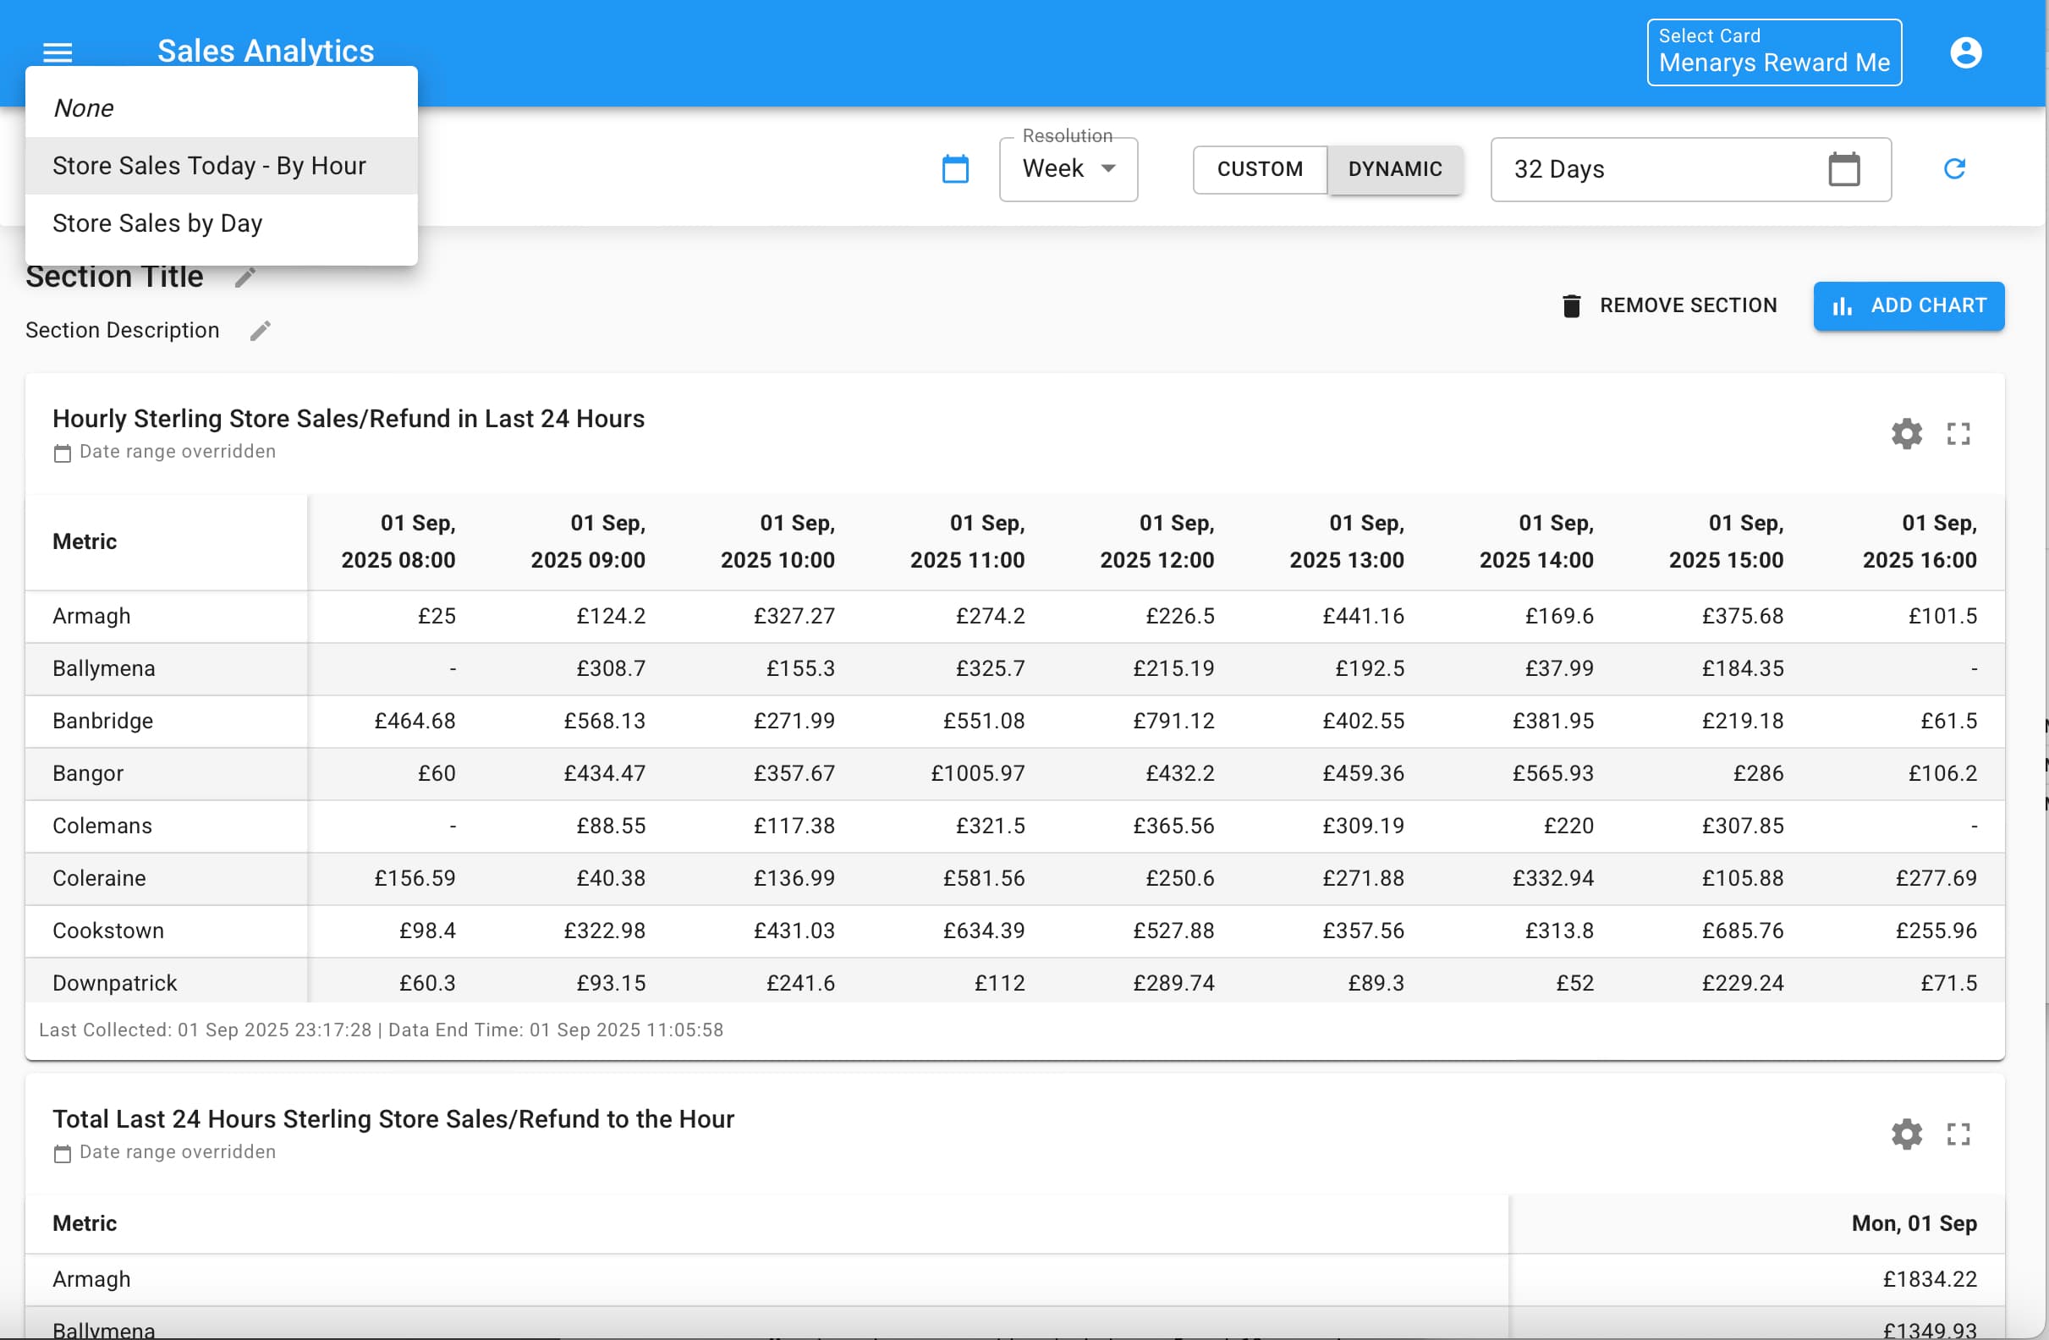Expand Total Last 24 Hours chart to fullscreen
This screenshot has height=1340, width=2049.
(1958, 1134)
